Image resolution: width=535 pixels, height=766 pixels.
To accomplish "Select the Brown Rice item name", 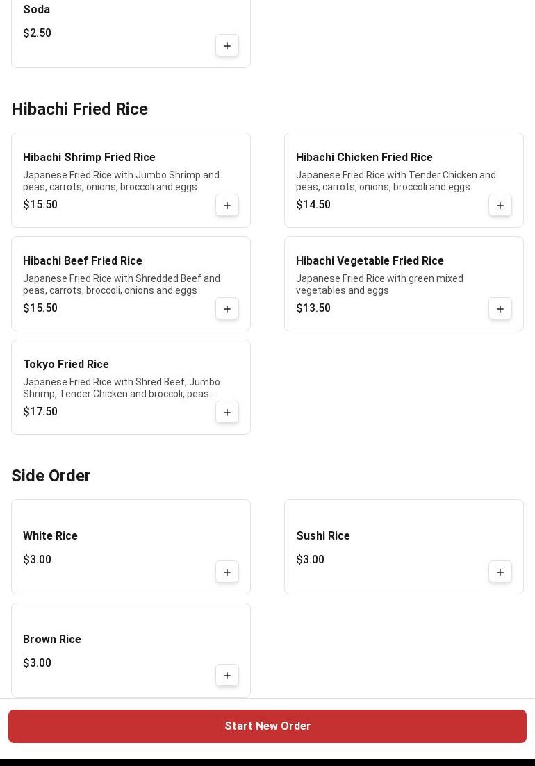I will 52,640.
